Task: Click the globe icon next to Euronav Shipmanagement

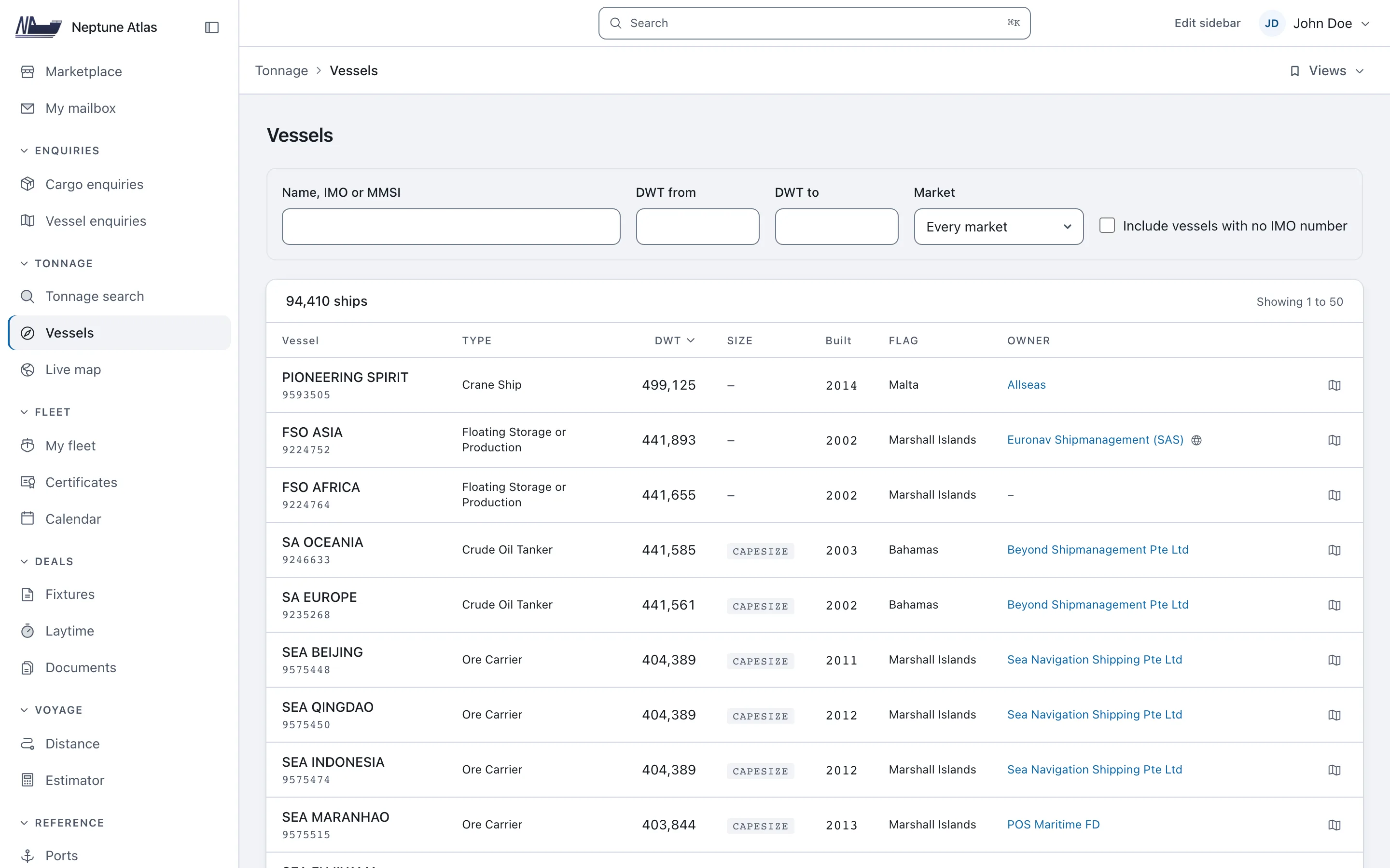Action: point(1196,440)
